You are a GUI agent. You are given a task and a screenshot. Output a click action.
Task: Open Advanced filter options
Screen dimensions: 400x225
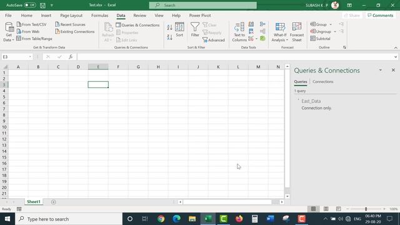[x=214, y=40]
